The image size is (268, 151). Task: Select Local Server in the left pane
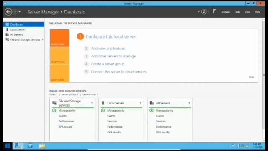[23, 29]
